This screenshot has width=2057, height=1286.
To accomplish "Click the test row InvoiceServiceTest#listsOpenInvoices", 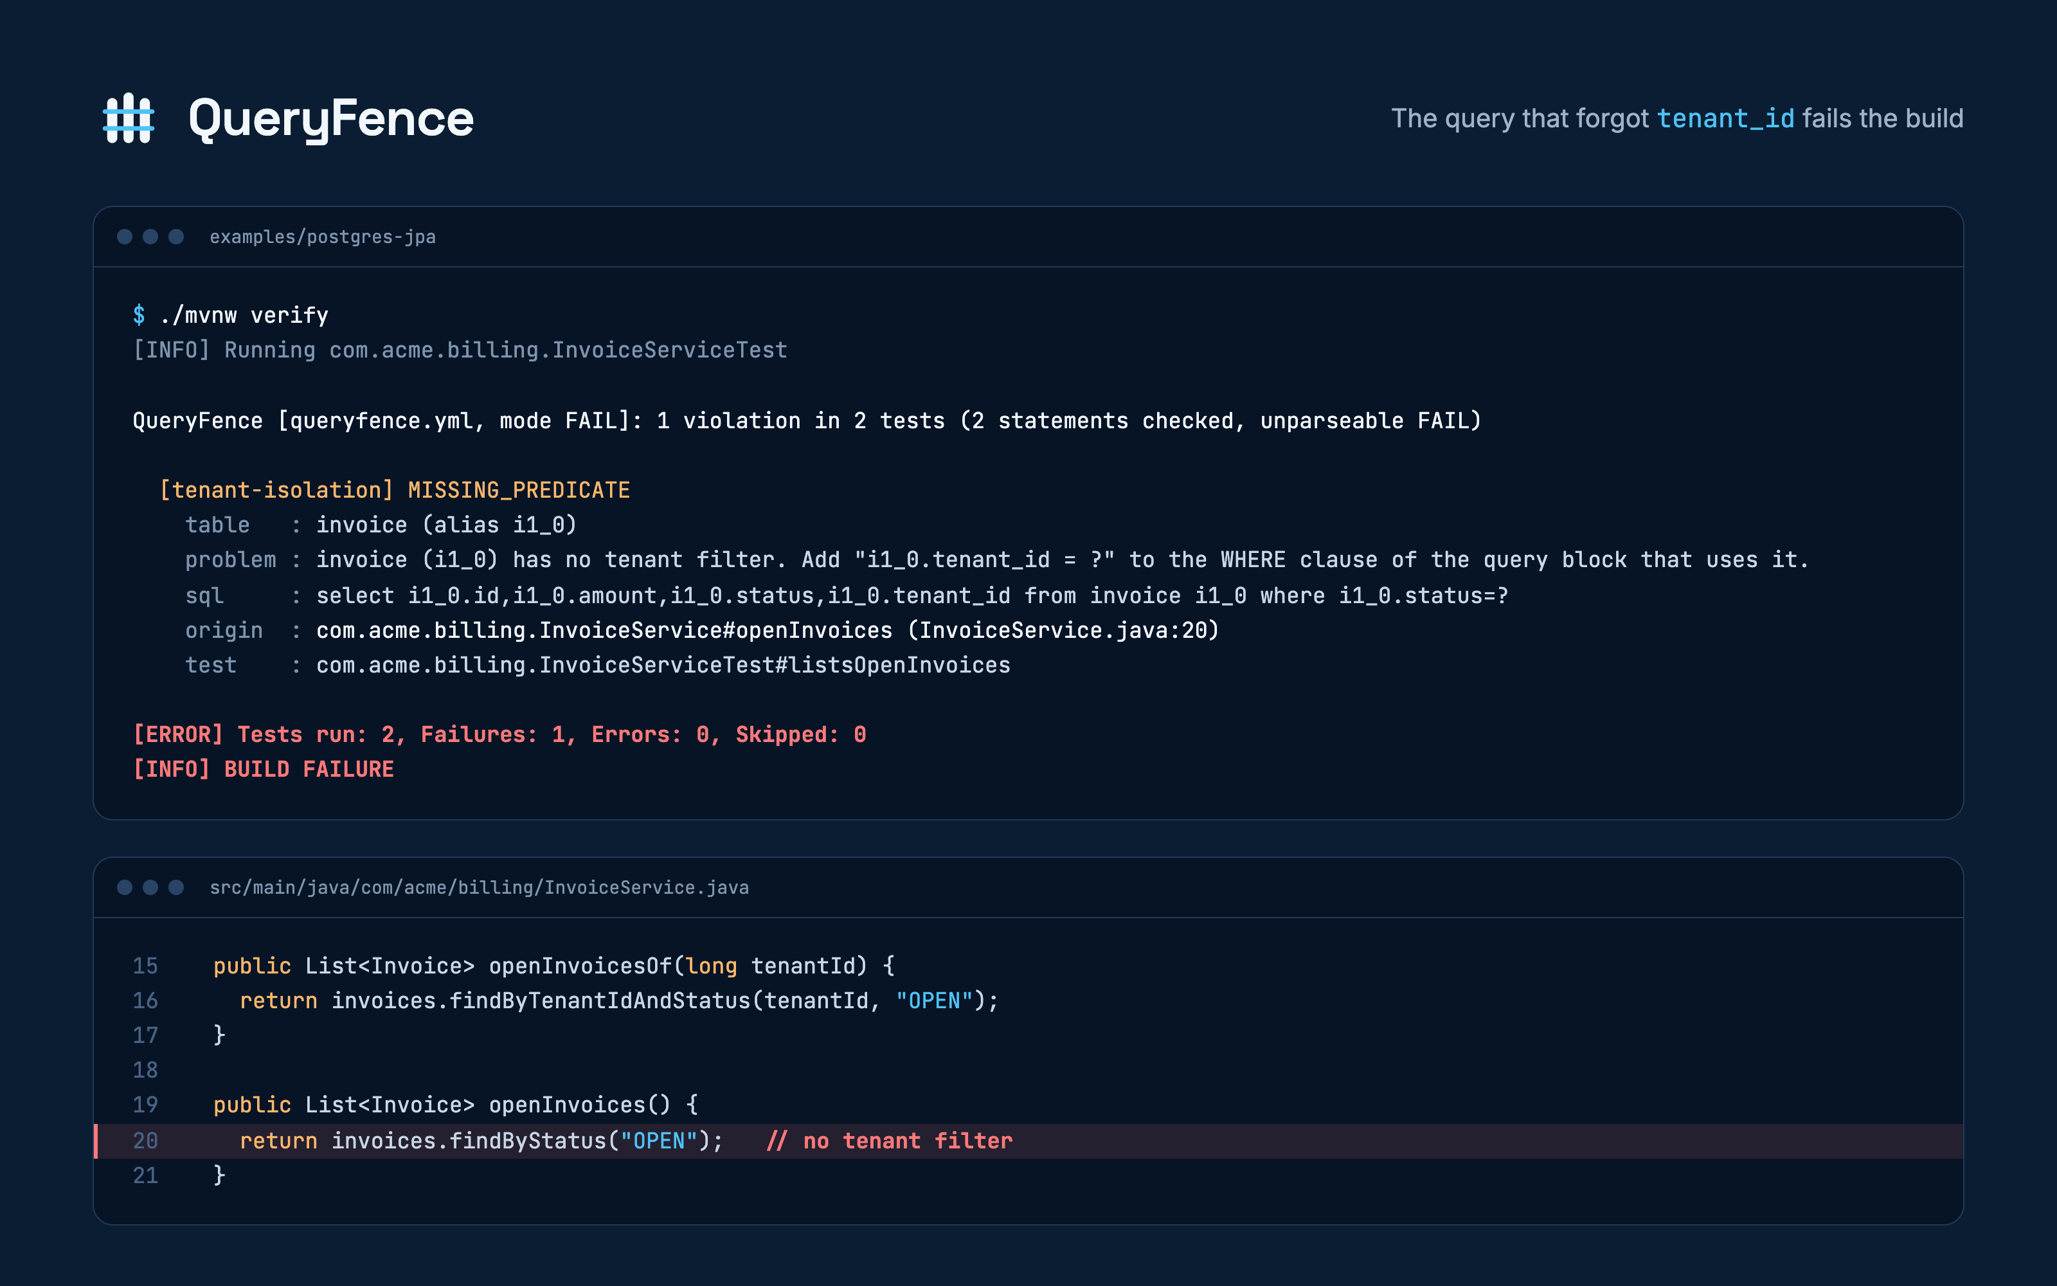I will coord(598,666).
